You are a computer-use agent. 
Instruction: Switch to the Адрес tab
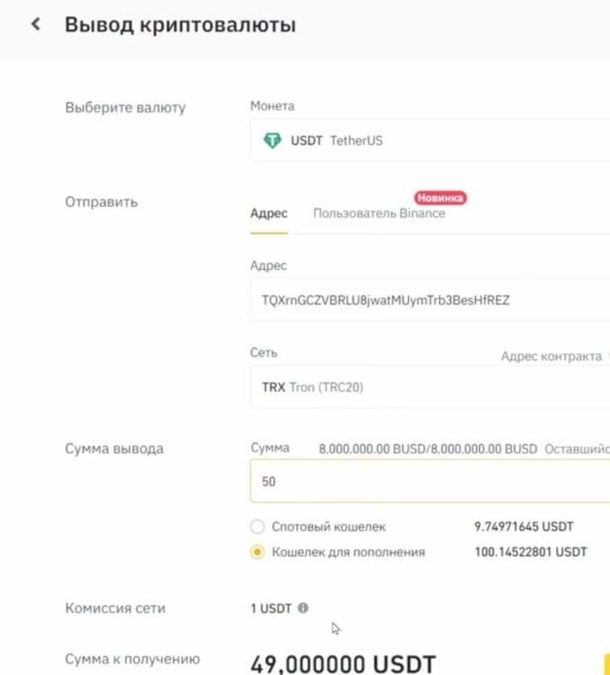[x=269, y=213]
